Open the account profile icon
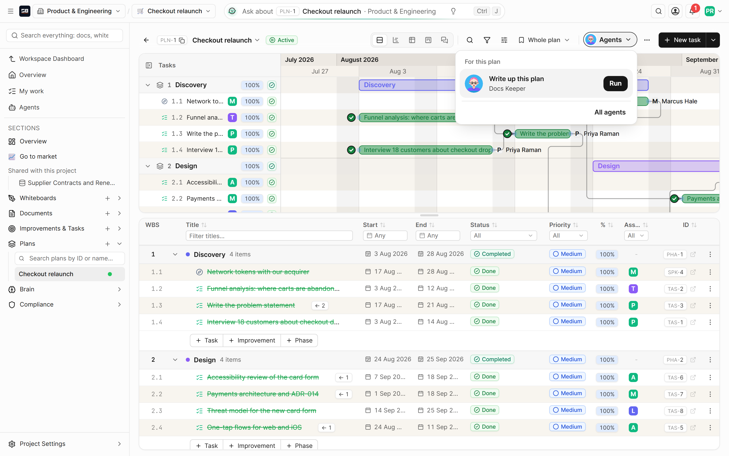This screenshot has width=729, height=456. tap(675, 11)
